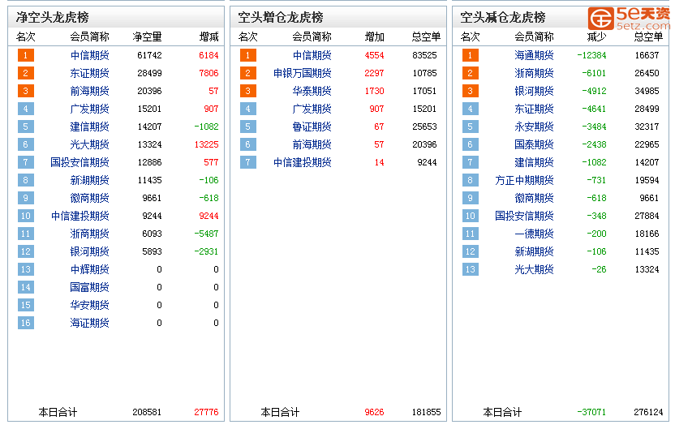The image size is (675, 429).
Task: Click the 净空量 column header
Action: [x=147, y=37]
